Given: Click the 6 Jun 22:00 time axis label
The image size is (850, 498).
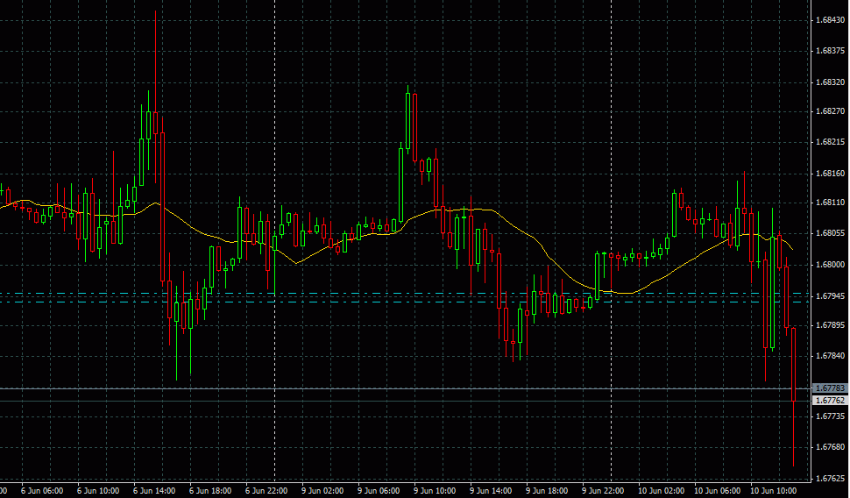Looking at the screenshot, I should tap(266, 491).
